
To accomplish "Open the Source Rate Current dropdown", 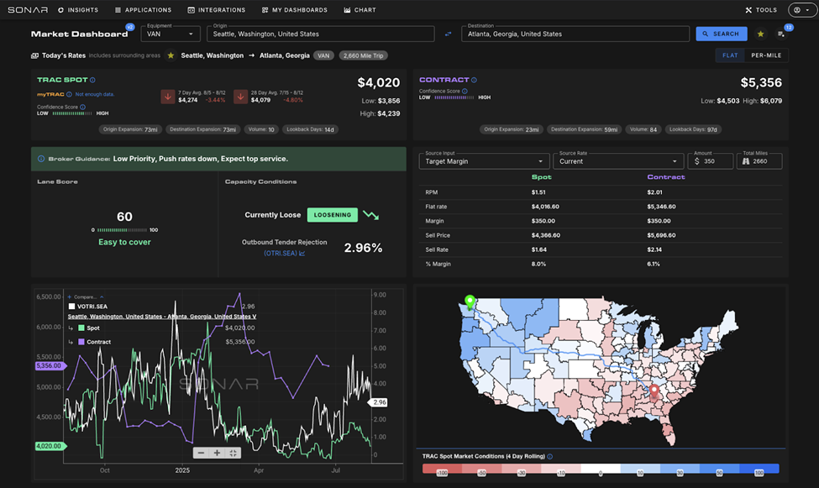I will point(617,161).
